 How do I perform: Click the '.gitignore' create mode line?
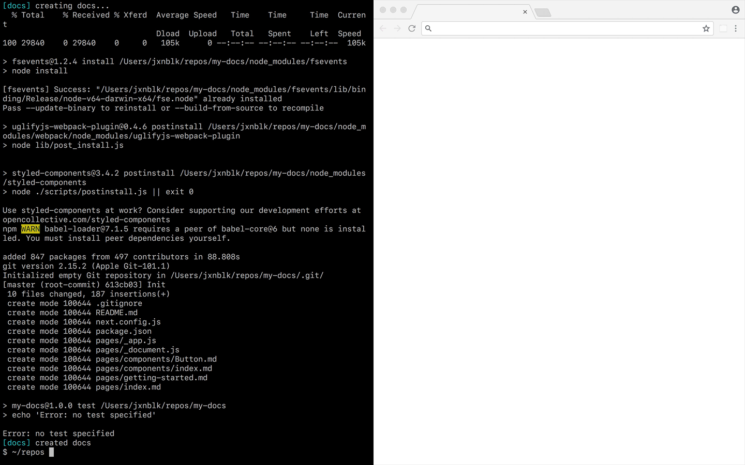74,303
